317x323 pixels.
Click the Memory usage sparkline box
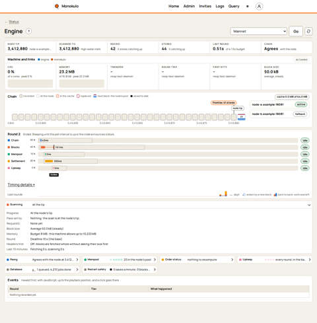pos(82,83)
